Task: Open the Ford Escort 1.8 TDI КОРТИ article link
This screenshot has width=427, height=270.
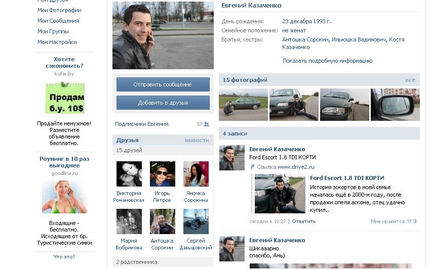Action: (347, 178)
